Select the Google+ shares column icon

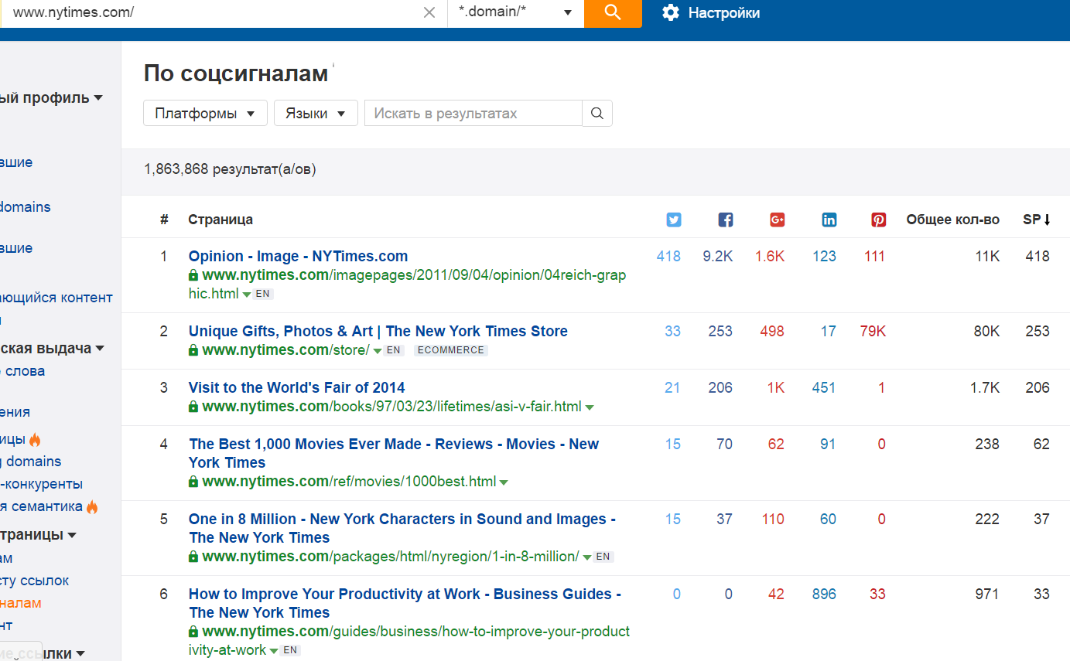pos(777,220)
